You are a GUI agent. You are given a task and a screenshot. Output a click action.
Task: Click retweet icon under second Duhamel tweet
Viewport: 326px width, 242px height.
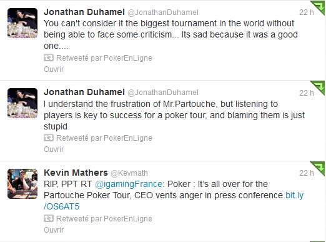coord(49,138)
